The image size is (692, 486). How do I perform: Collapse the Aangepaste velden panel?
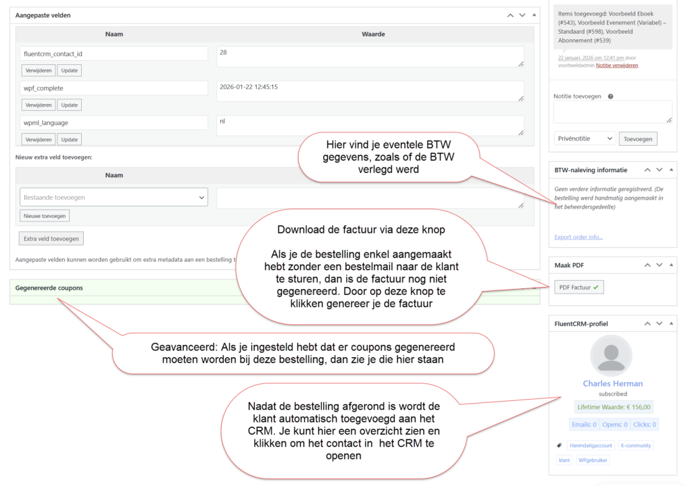[x=534, y=15]
